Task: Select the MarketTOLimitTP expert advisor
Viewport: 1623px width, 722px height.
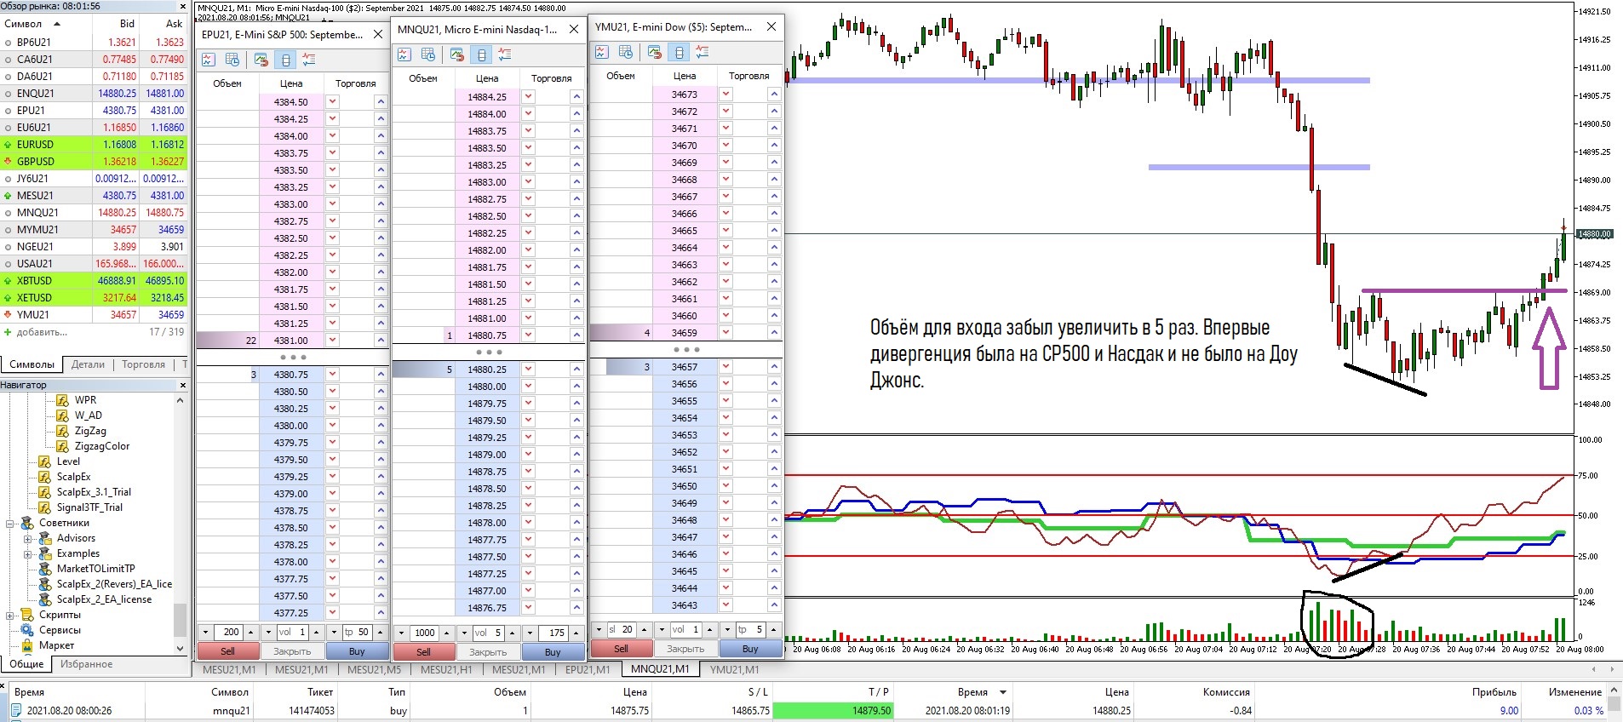Action: (95, 569)
